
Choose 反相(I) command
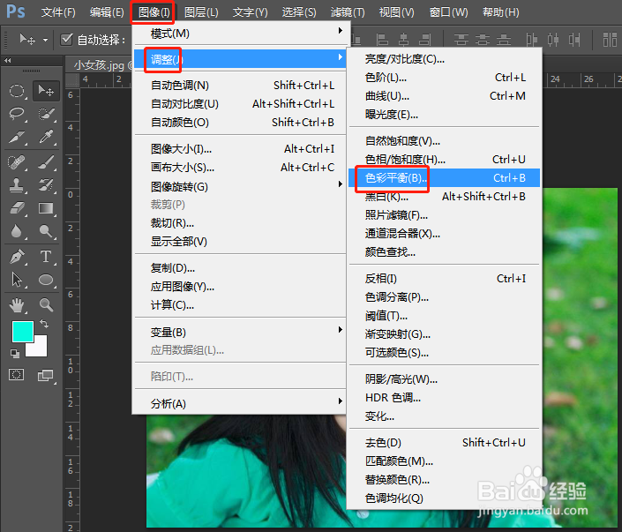tap(445, 279)
